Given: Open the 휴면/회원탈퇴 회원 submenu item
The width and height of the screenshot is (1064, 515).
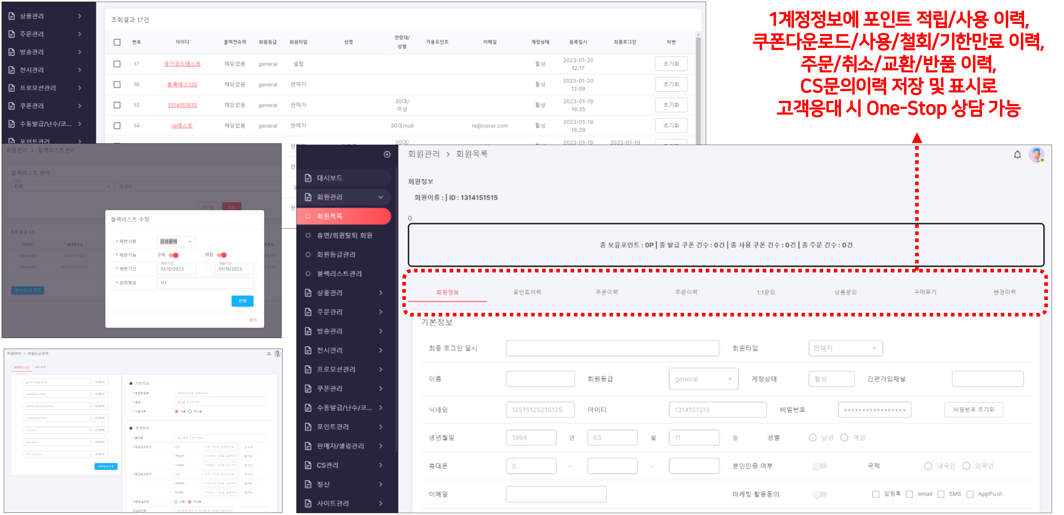Looking at the screenshot, I should [x=344, y=235].
